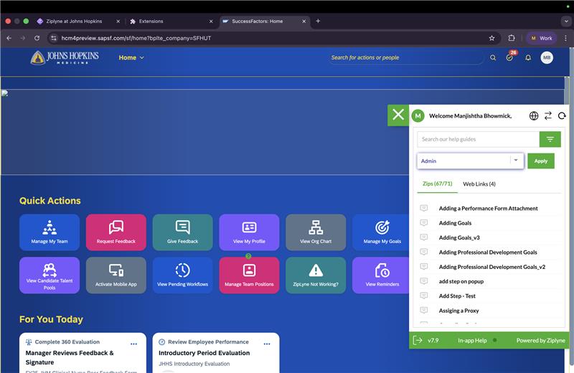Reload the page with browser refresh button

click(x=37, y=38)
